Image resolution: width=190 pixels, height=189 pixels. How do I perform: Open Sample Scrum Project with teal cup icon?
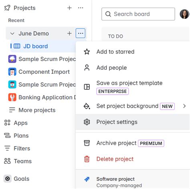(x=47, y=85)
